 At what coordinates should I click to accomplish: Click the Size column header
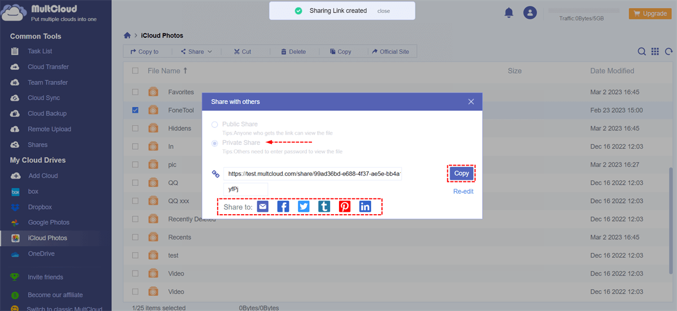tap(515, 71)
